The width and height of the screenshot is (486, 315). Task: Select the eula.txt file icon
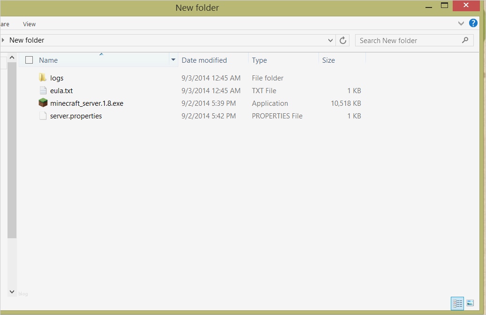[x=43, y=90]
